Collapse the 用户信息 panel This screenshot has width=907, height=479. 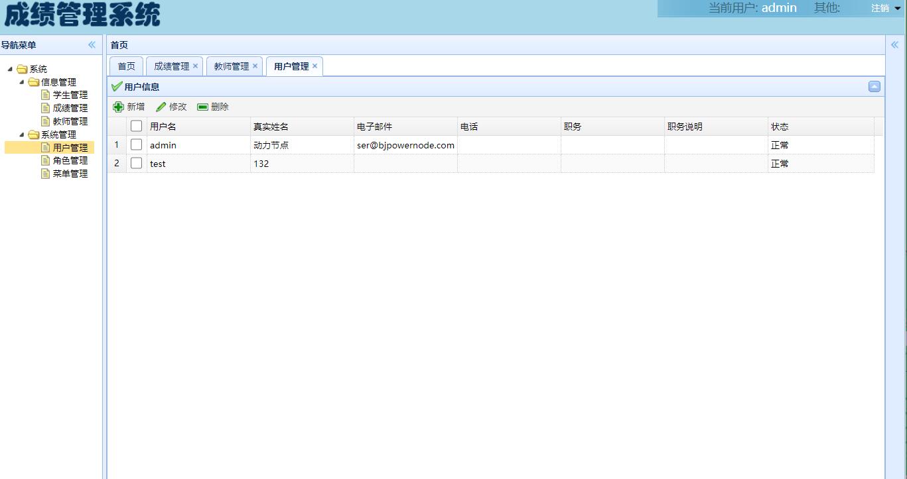(874, 87)
